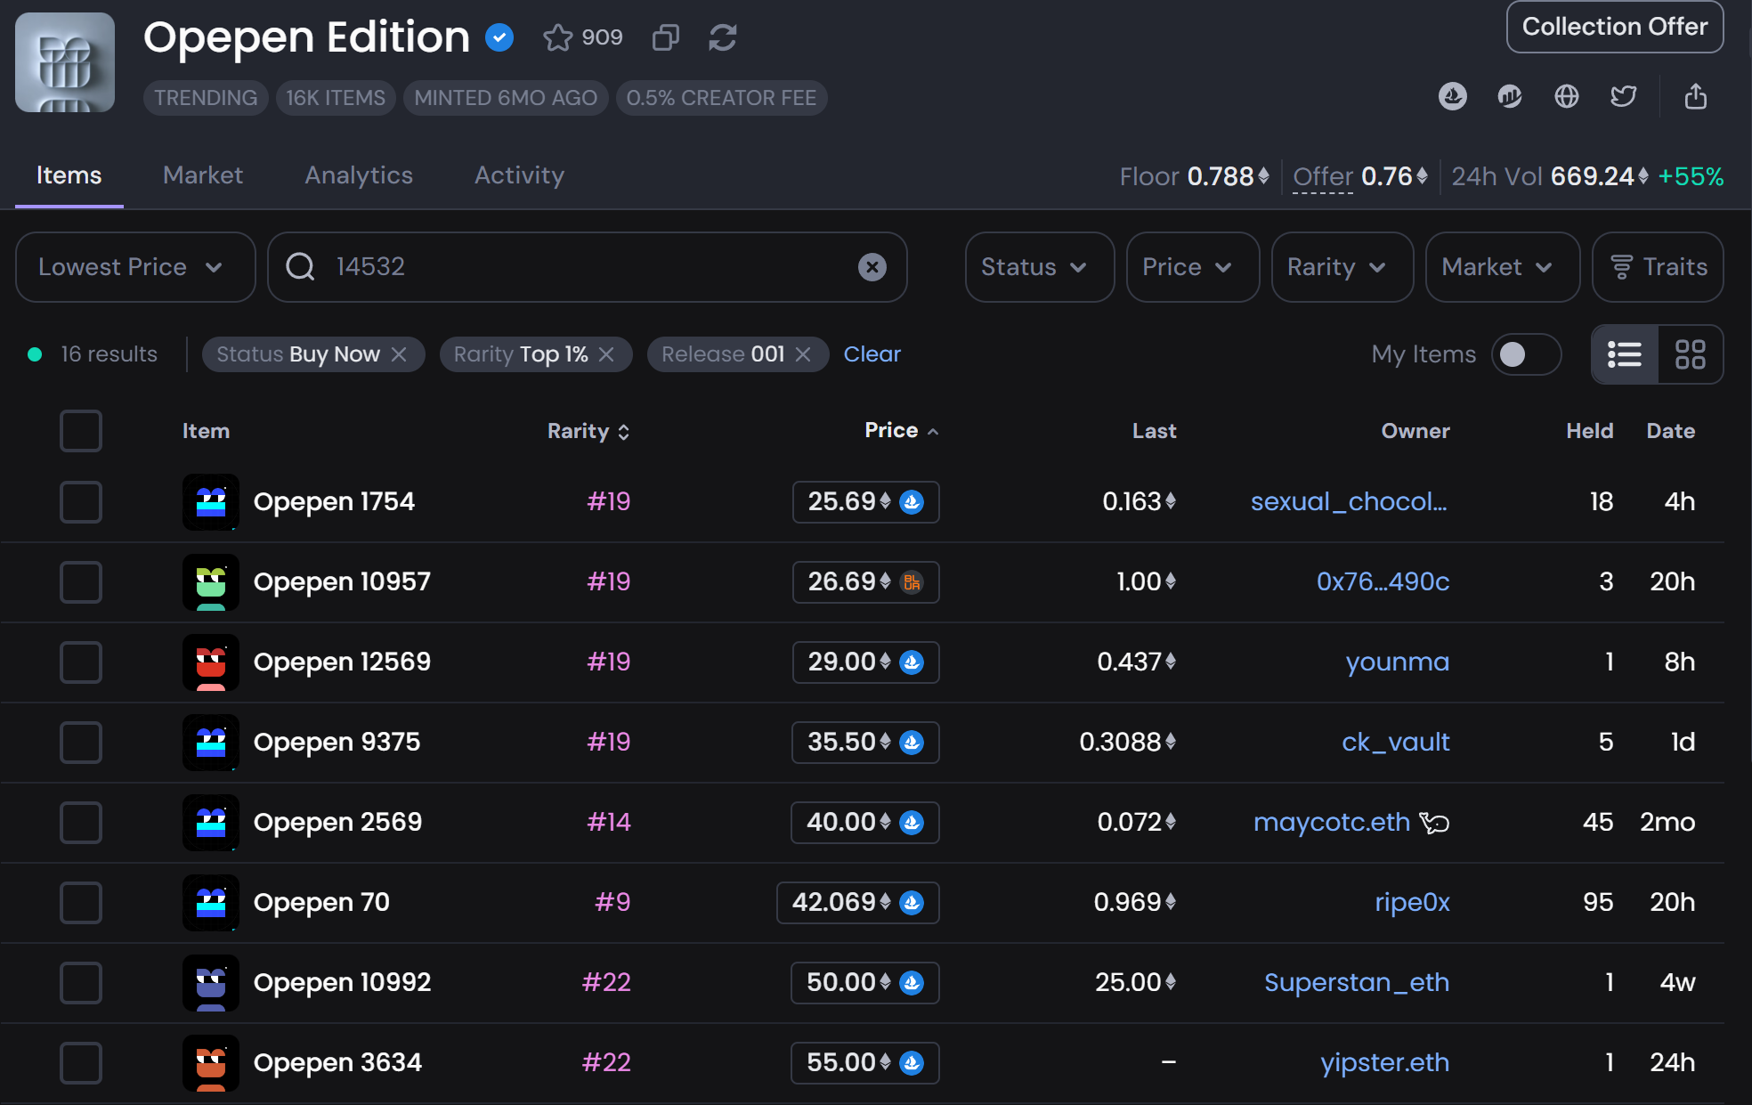
Task: Tick the select-all header checkbox
Action: click(x=81, y=431)
